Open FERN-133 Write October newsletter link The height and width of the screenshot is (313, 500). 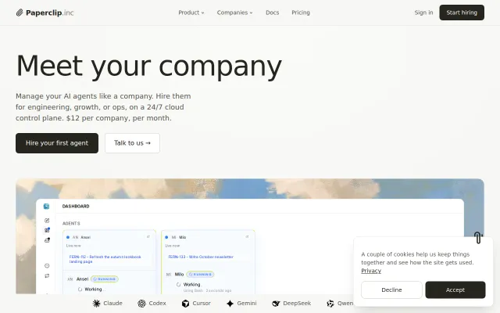point(201,257)
